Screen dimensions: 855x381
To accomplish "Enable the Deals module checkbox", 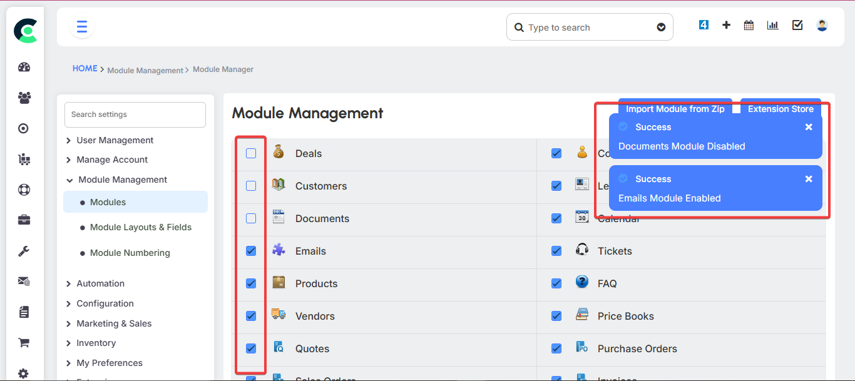I will point(250,153).
